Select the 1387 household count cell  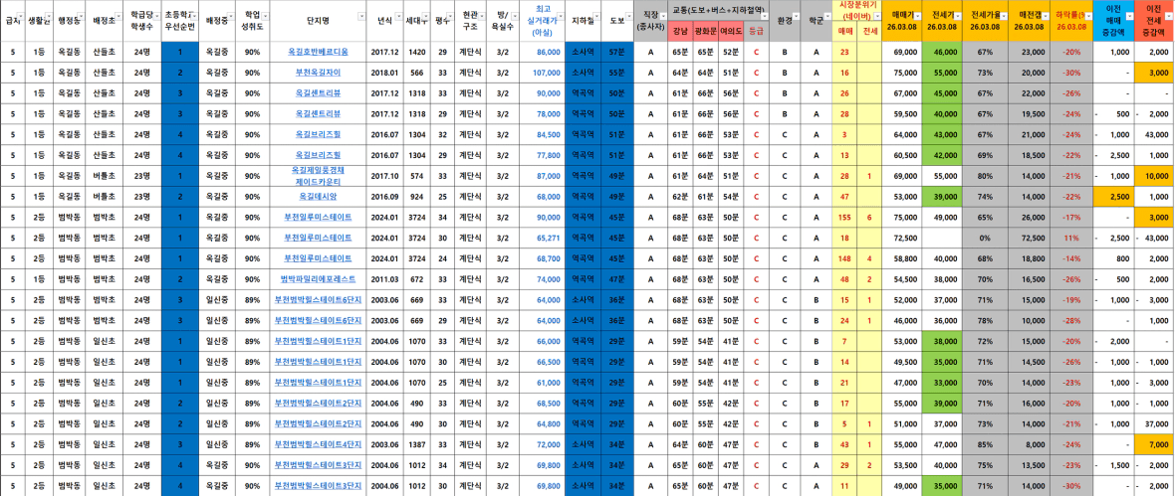(417, 444)
